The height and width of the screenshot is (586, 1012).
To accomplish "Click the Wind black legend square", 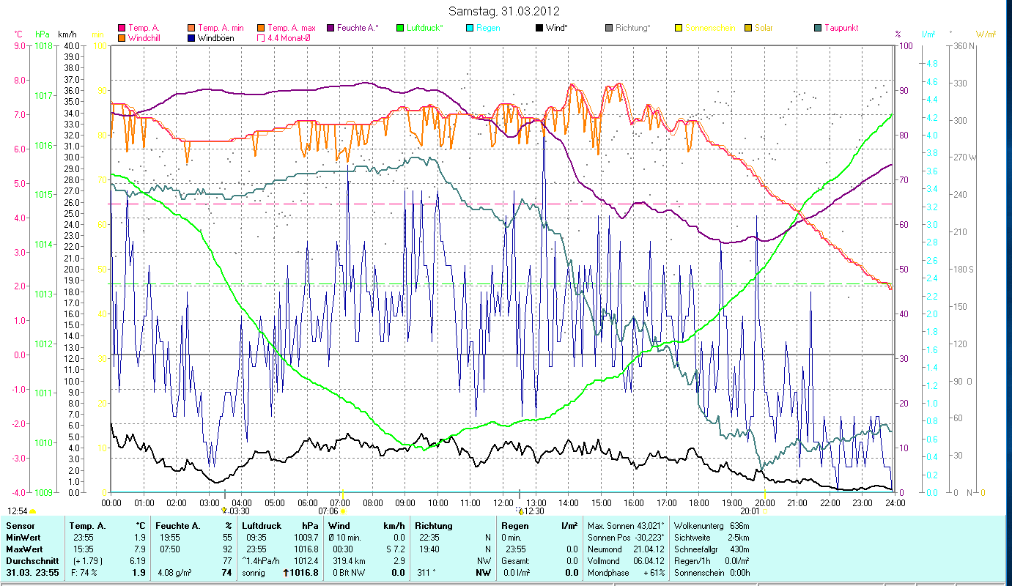I will pos(539,28).
